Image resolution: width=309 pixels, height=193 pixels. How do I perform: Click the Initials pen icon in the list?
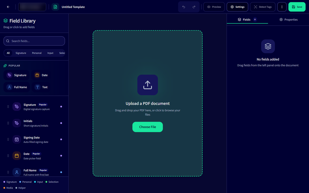pyautogui.click(x=17, y=123)
